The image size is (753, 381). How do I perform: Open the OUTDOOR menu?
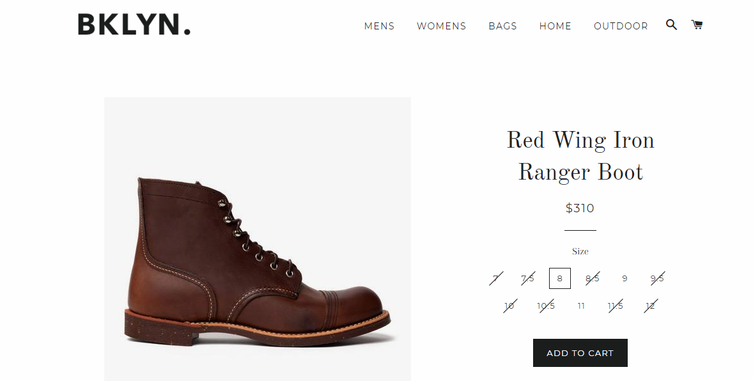pos(621,26)
